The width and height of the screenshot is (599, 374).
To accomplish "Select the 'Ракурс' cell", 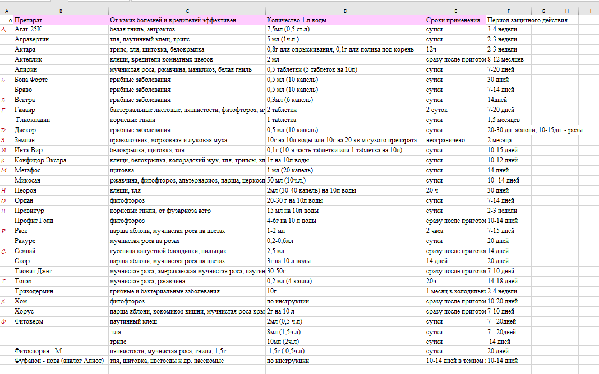I will point(61,241).
